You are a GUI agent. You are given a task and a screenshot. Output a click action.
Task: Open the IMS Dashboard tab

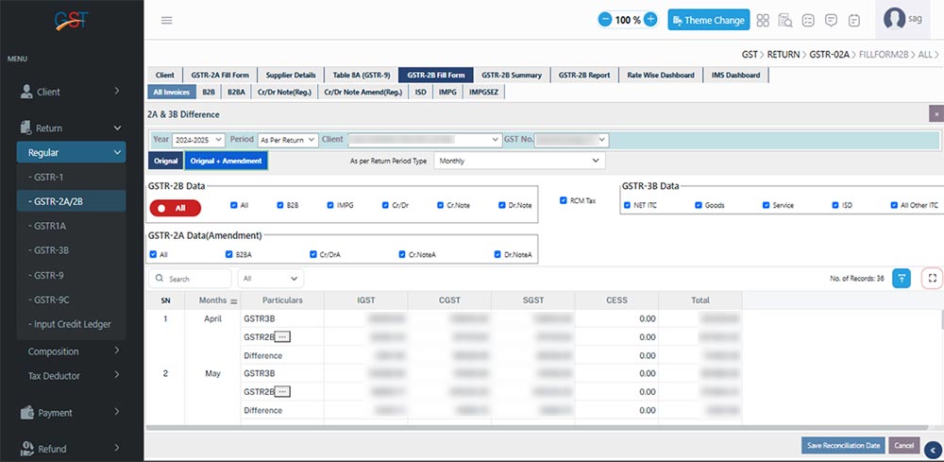pos(737,75)
